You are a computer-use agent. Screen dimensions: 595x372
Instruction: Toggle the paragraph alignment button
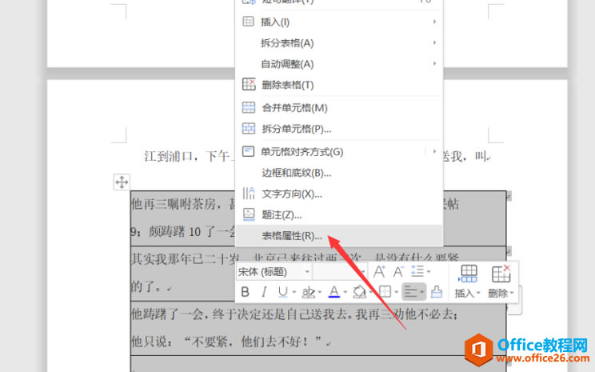(x=413, y=292)
